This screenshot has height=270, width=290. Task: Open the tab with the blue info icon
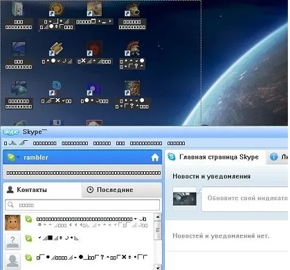tap(278, 157)
